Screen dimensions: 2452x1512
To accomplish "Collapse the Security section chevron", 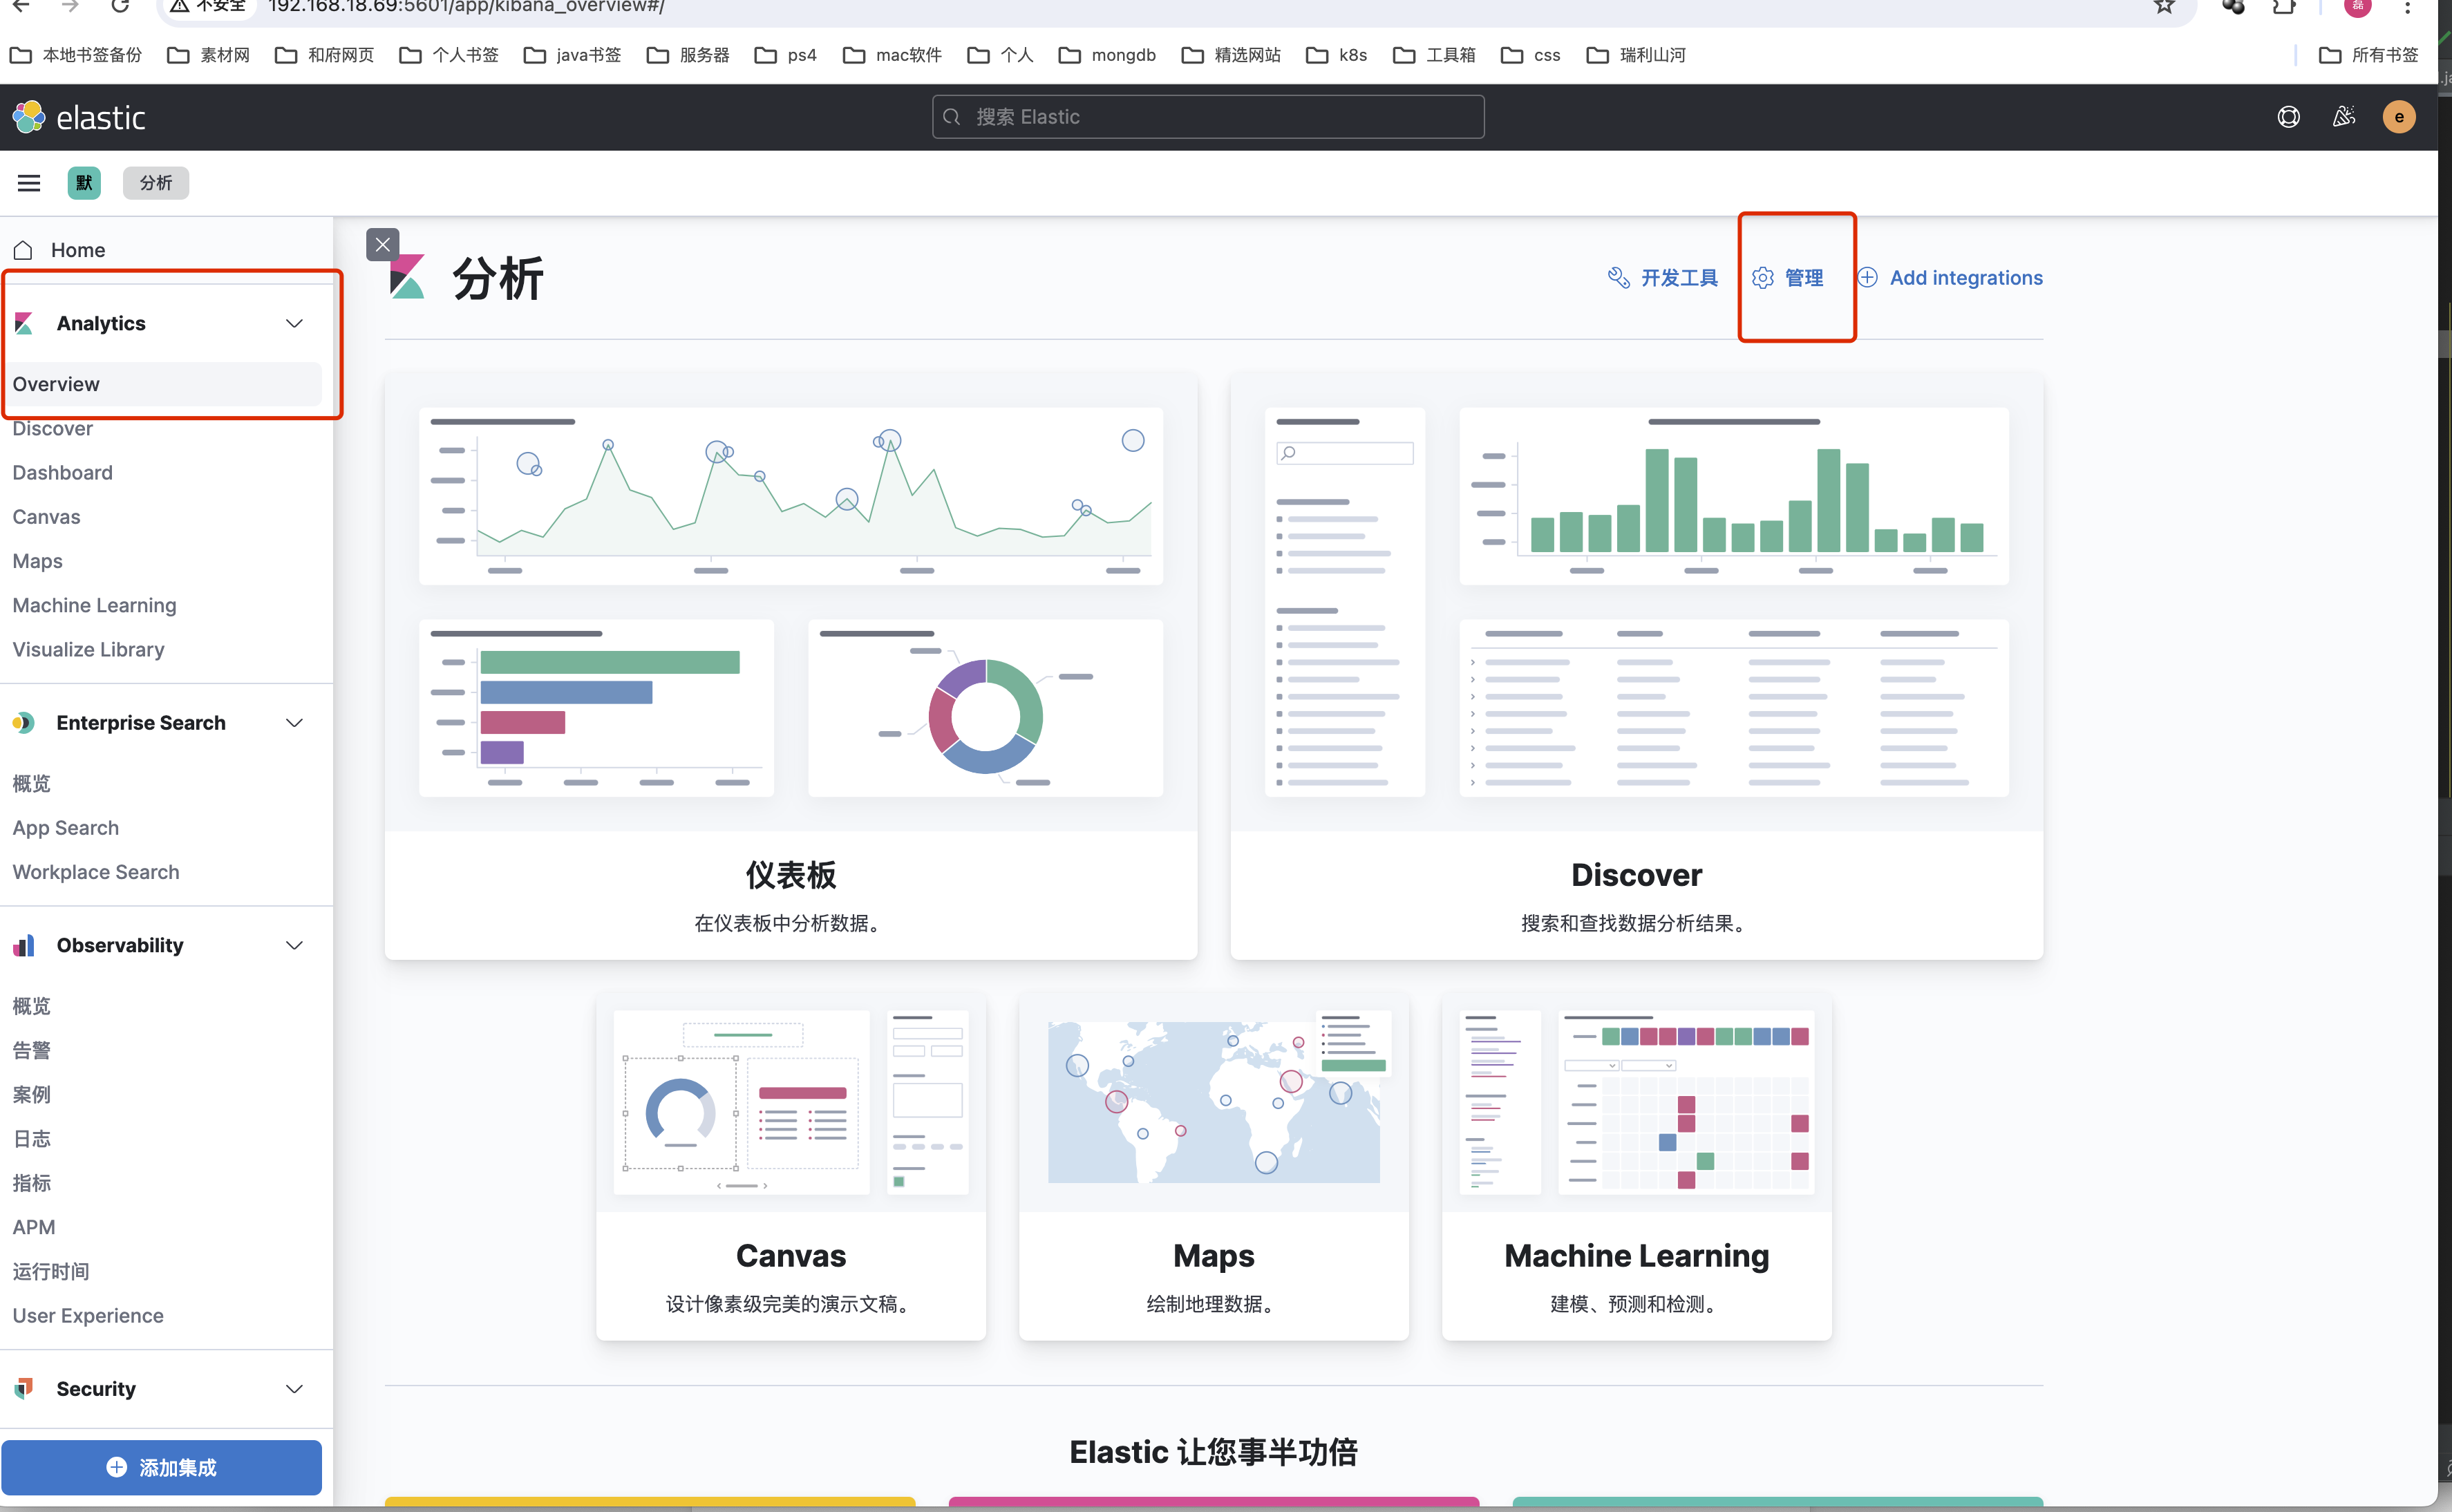I will coord(294,1388).
